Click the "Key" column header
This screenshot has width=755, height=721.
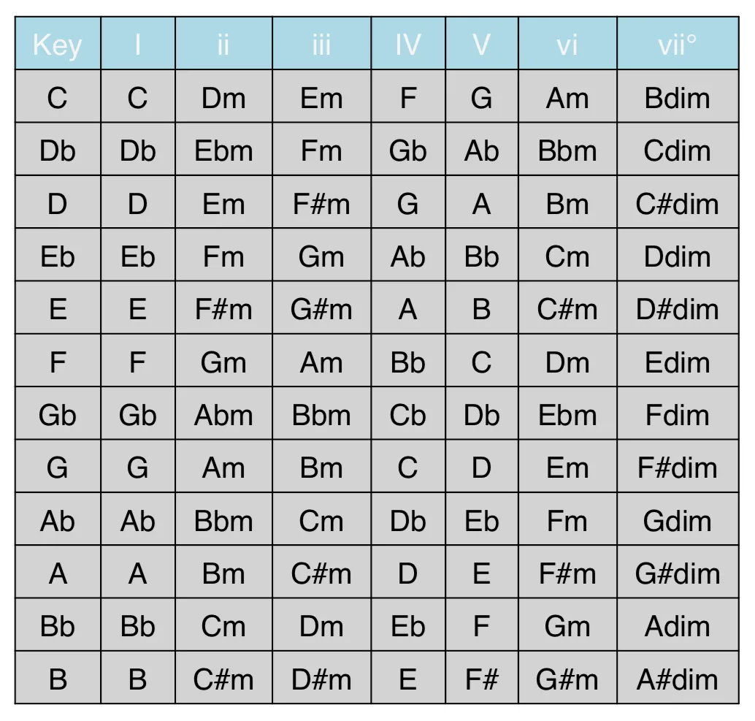[x=58, y=45]
